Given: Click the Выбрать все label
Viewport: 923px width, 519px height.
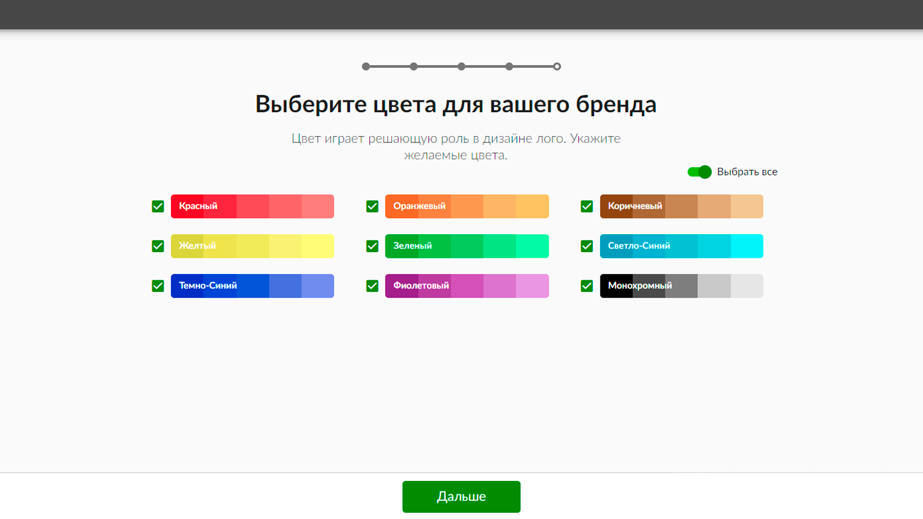Looking at the screenshot, I should pyautogui.click(x=747, y=172).
